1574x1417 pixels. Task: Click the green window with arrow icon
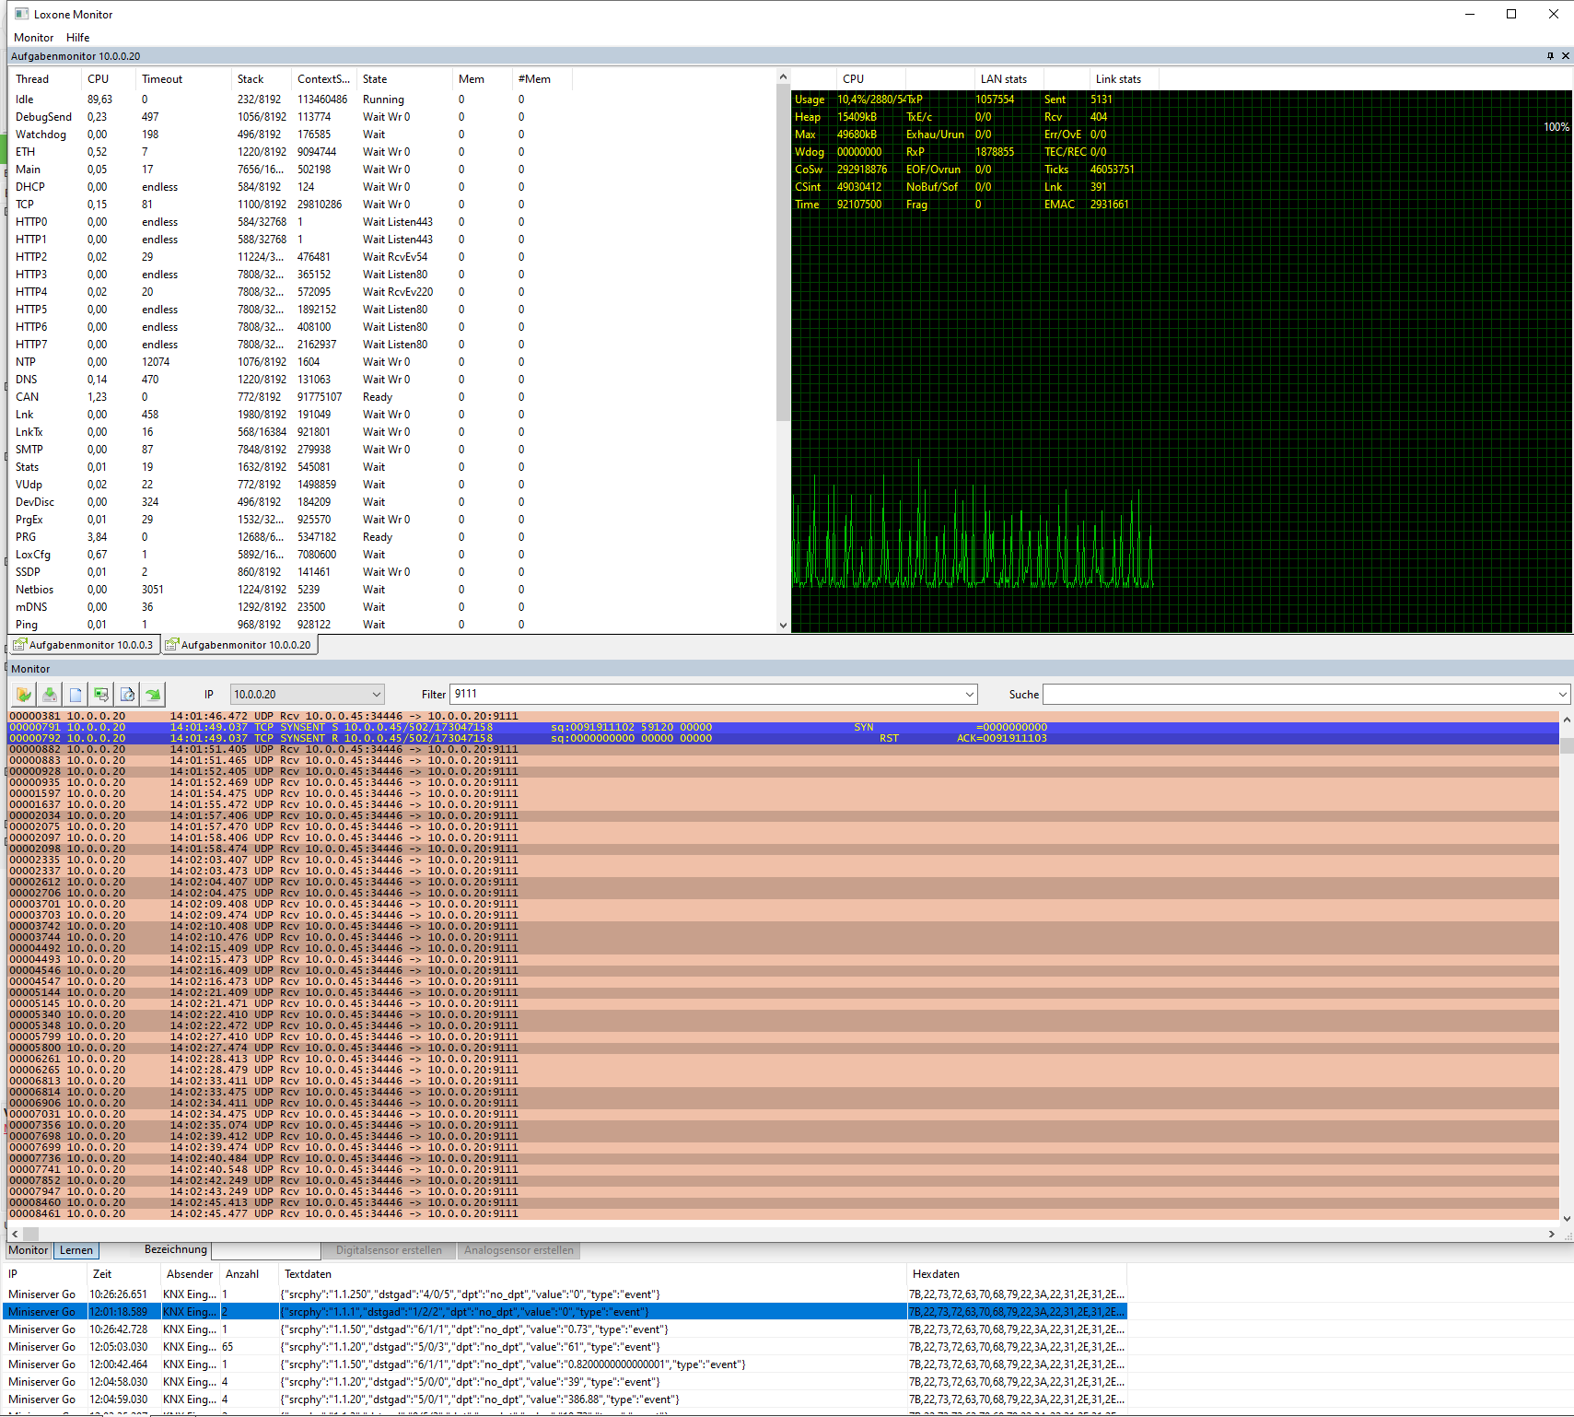click(101, 695)
